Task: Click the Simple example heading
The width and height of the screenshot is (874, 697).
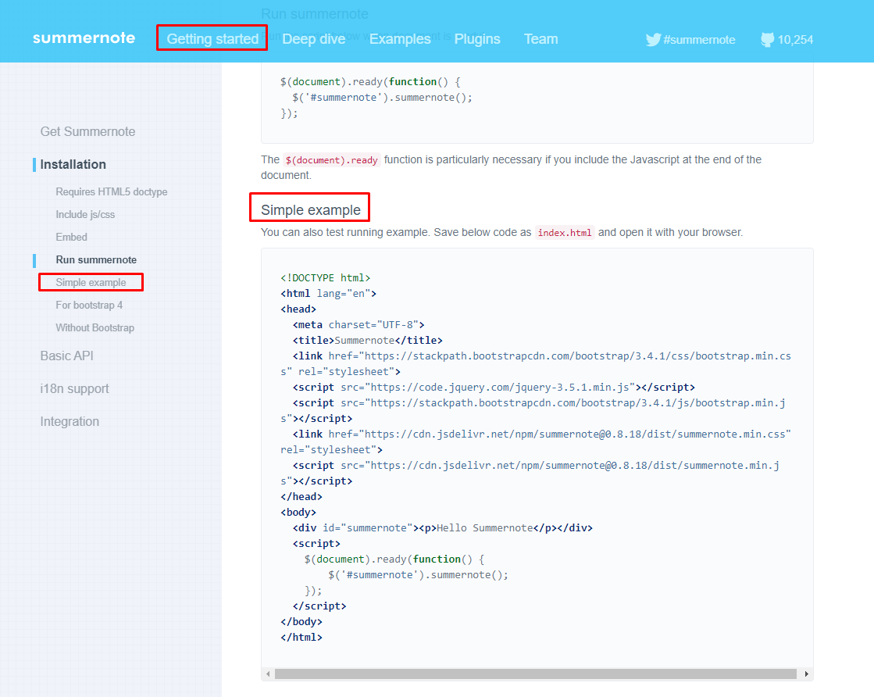Action: click(311, 210)
